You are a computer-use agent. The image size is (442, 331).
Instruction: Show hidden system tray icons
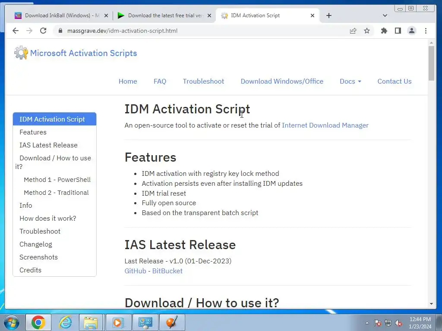(367, 323)
